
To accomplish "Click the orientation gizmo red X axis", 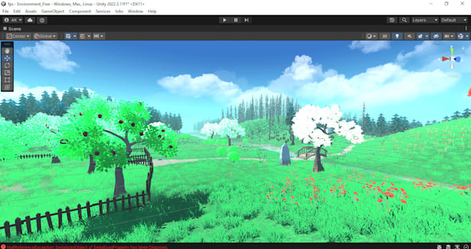I will pos(445,59).
